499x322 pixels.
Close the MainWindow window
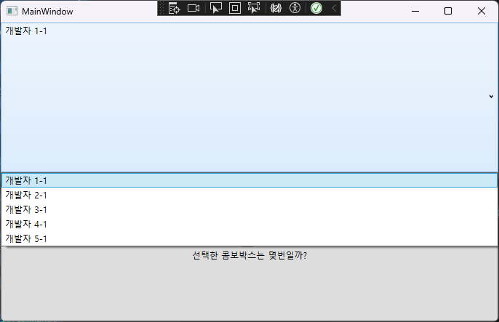[482, 11]
